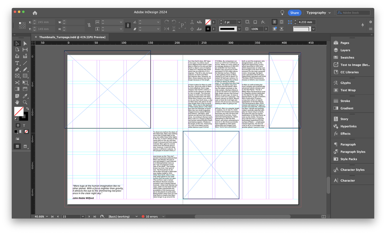Open the fx effects control in the toolbar
386x234 pixels.
coord(263,22)
